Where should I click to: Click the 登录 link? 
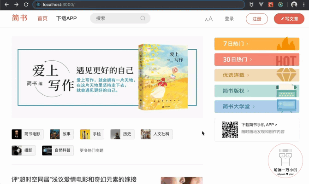229,19
